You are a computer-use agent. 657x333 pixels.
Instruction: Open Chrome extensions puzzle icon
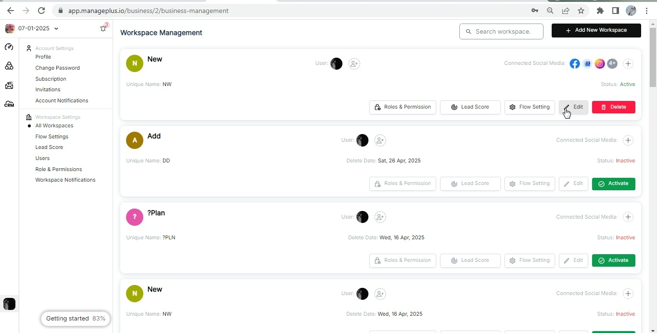[600, 11]
